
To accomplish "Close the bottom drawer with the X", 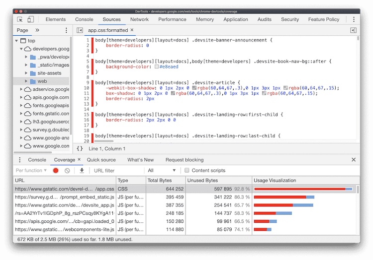I will pyautogui.click(x=354, y=160).
